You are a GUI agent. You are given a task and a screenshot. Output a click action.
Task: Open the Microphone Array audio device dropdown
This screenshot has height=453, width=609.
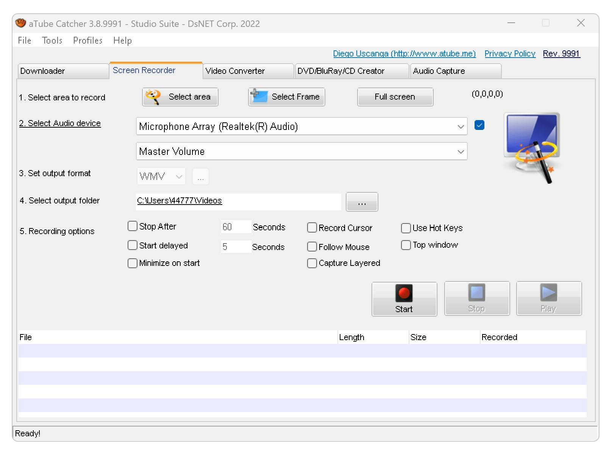point(301,127)
